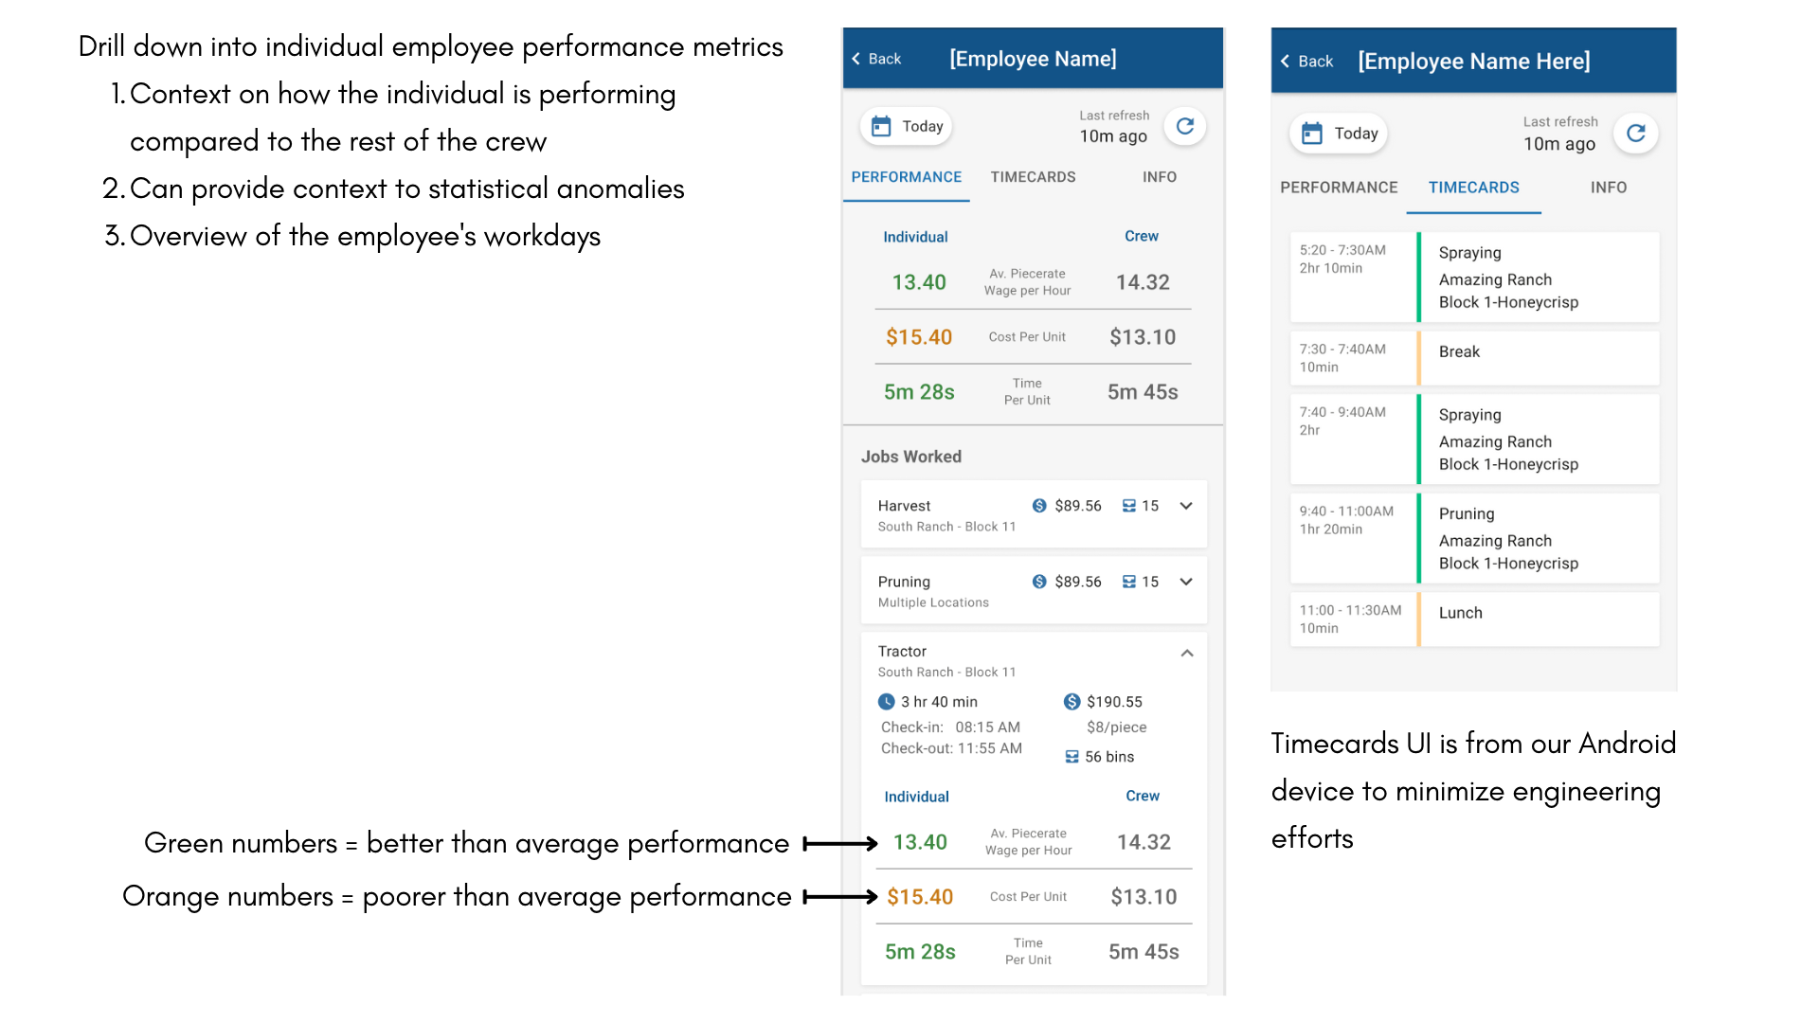Click the dollar icon in Harvest row
The image size is (1819, 1023).
point(1039,506)
